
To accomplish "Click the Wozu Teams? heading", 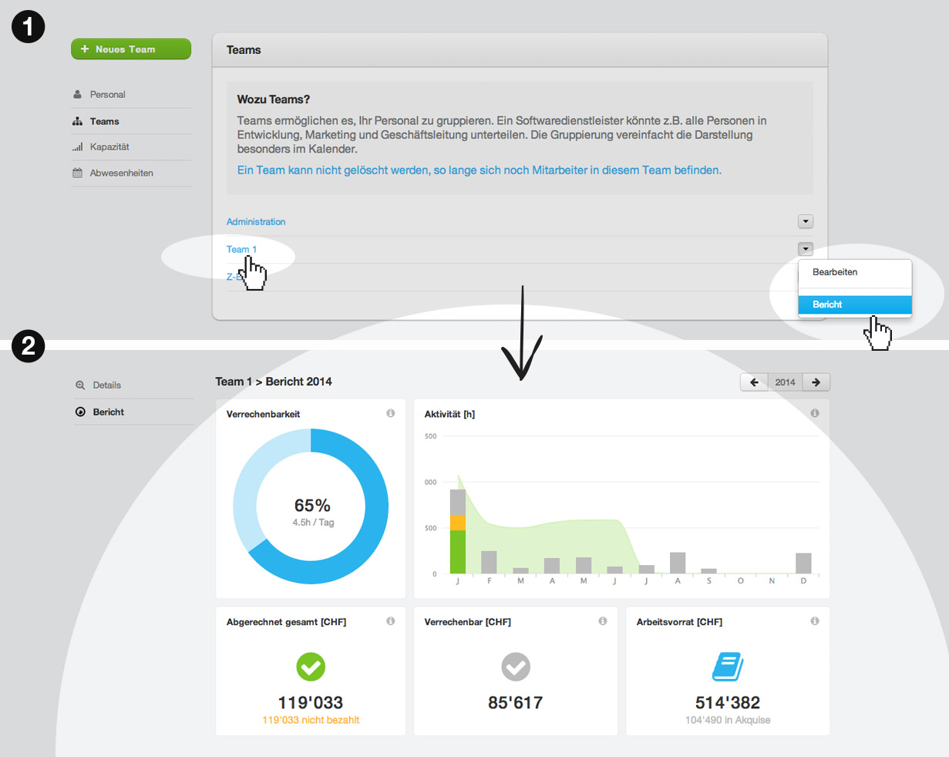I will pyautogui.click(x=274, y=99).
